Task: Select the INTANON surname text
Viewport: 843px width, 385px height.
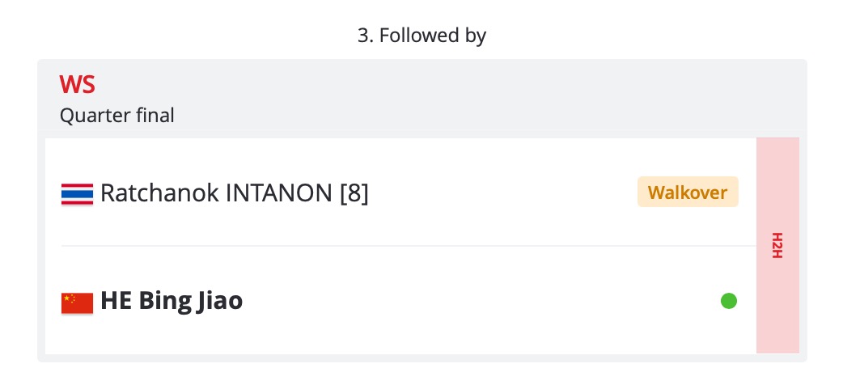Action: click(279, 193)
